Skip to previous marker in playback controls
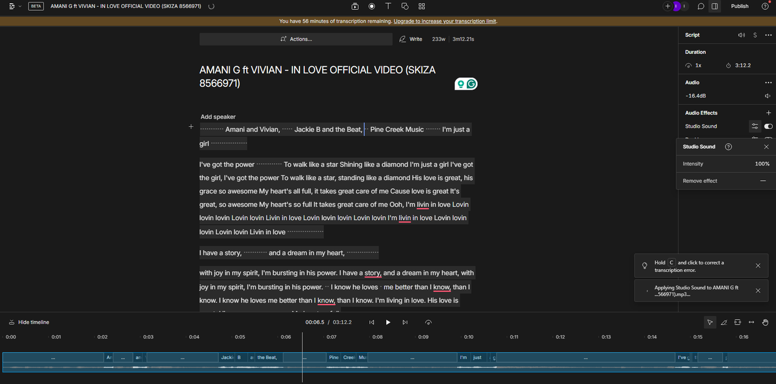This screenshot has width=776, height=384. [x=372, y=322]
